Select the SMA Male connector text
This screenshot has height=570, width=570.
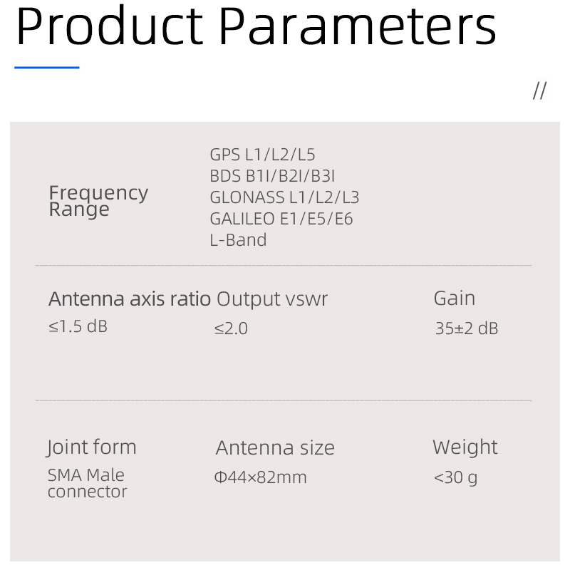point(87,483)
